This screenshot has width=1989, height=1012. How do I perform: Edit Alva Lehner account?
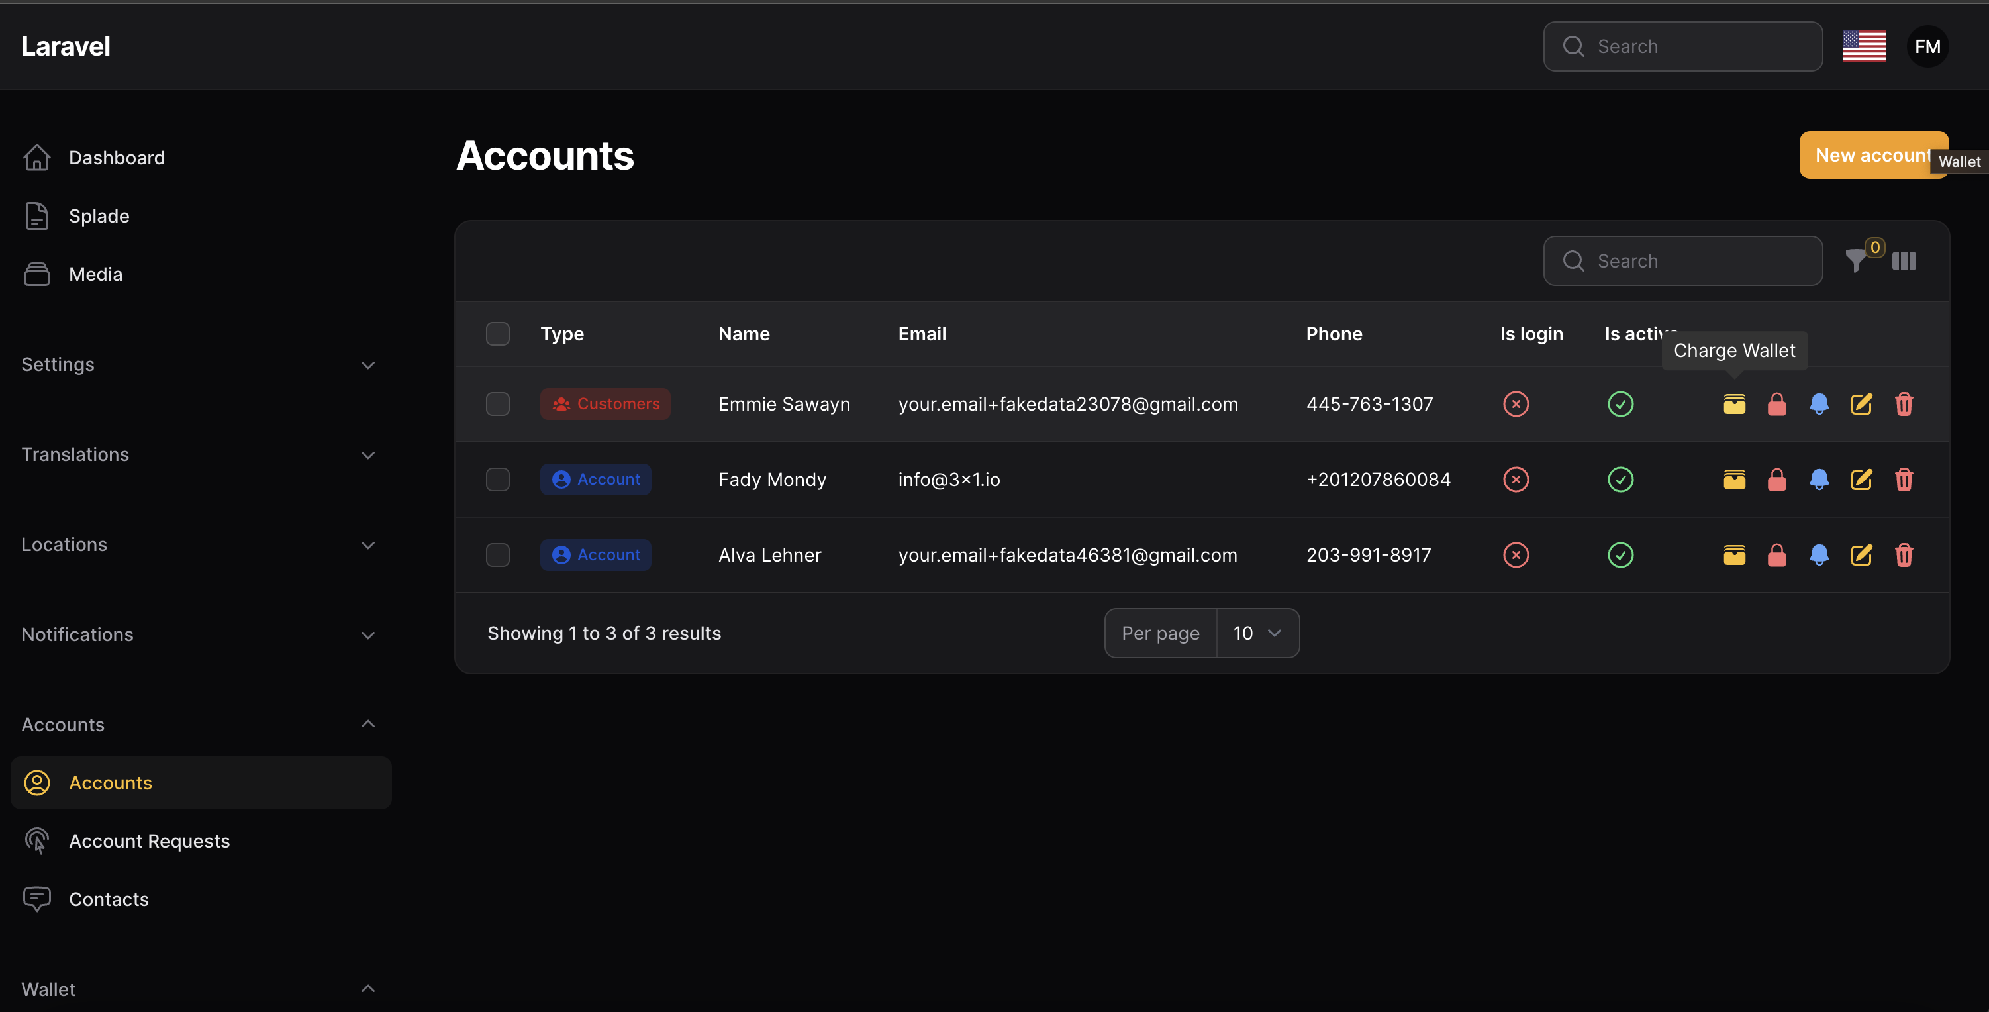(1862, 554)
